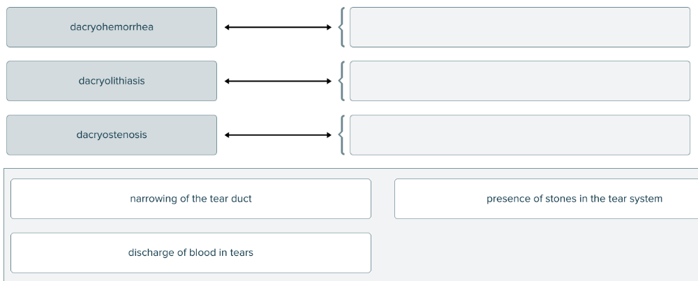Image resolution: width=698 pixels, height=281 pixels.
Task: Select 'presence of stones in the tear system' tile
Action: coord(546,199)
